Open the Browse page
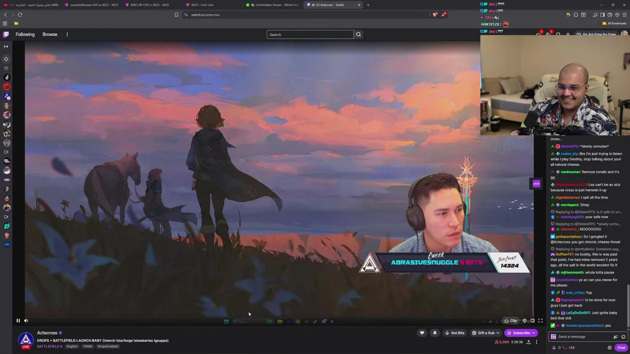 [x=50, y=34]
